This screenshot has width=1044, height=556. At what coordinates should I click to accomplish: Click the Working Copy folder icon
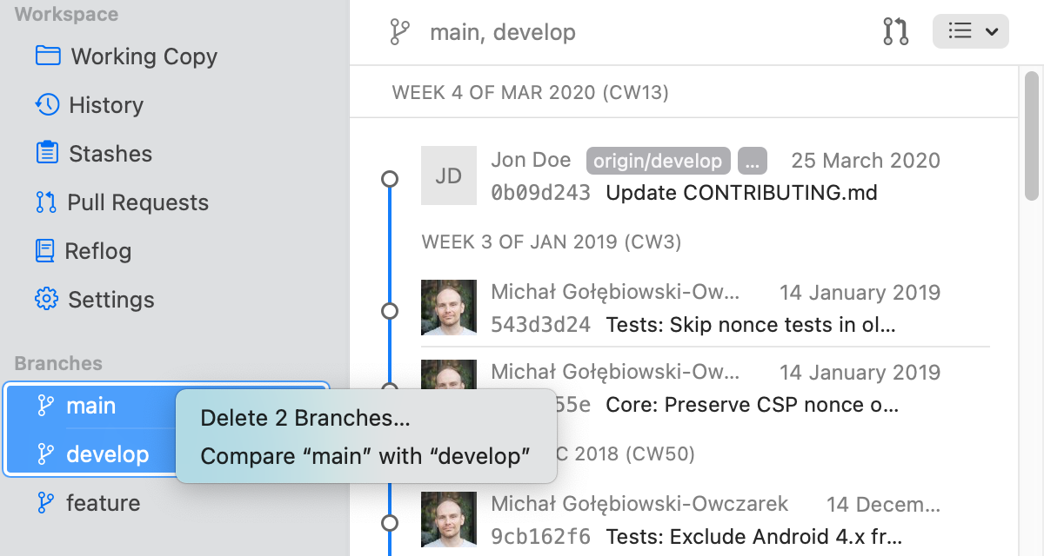48,56
